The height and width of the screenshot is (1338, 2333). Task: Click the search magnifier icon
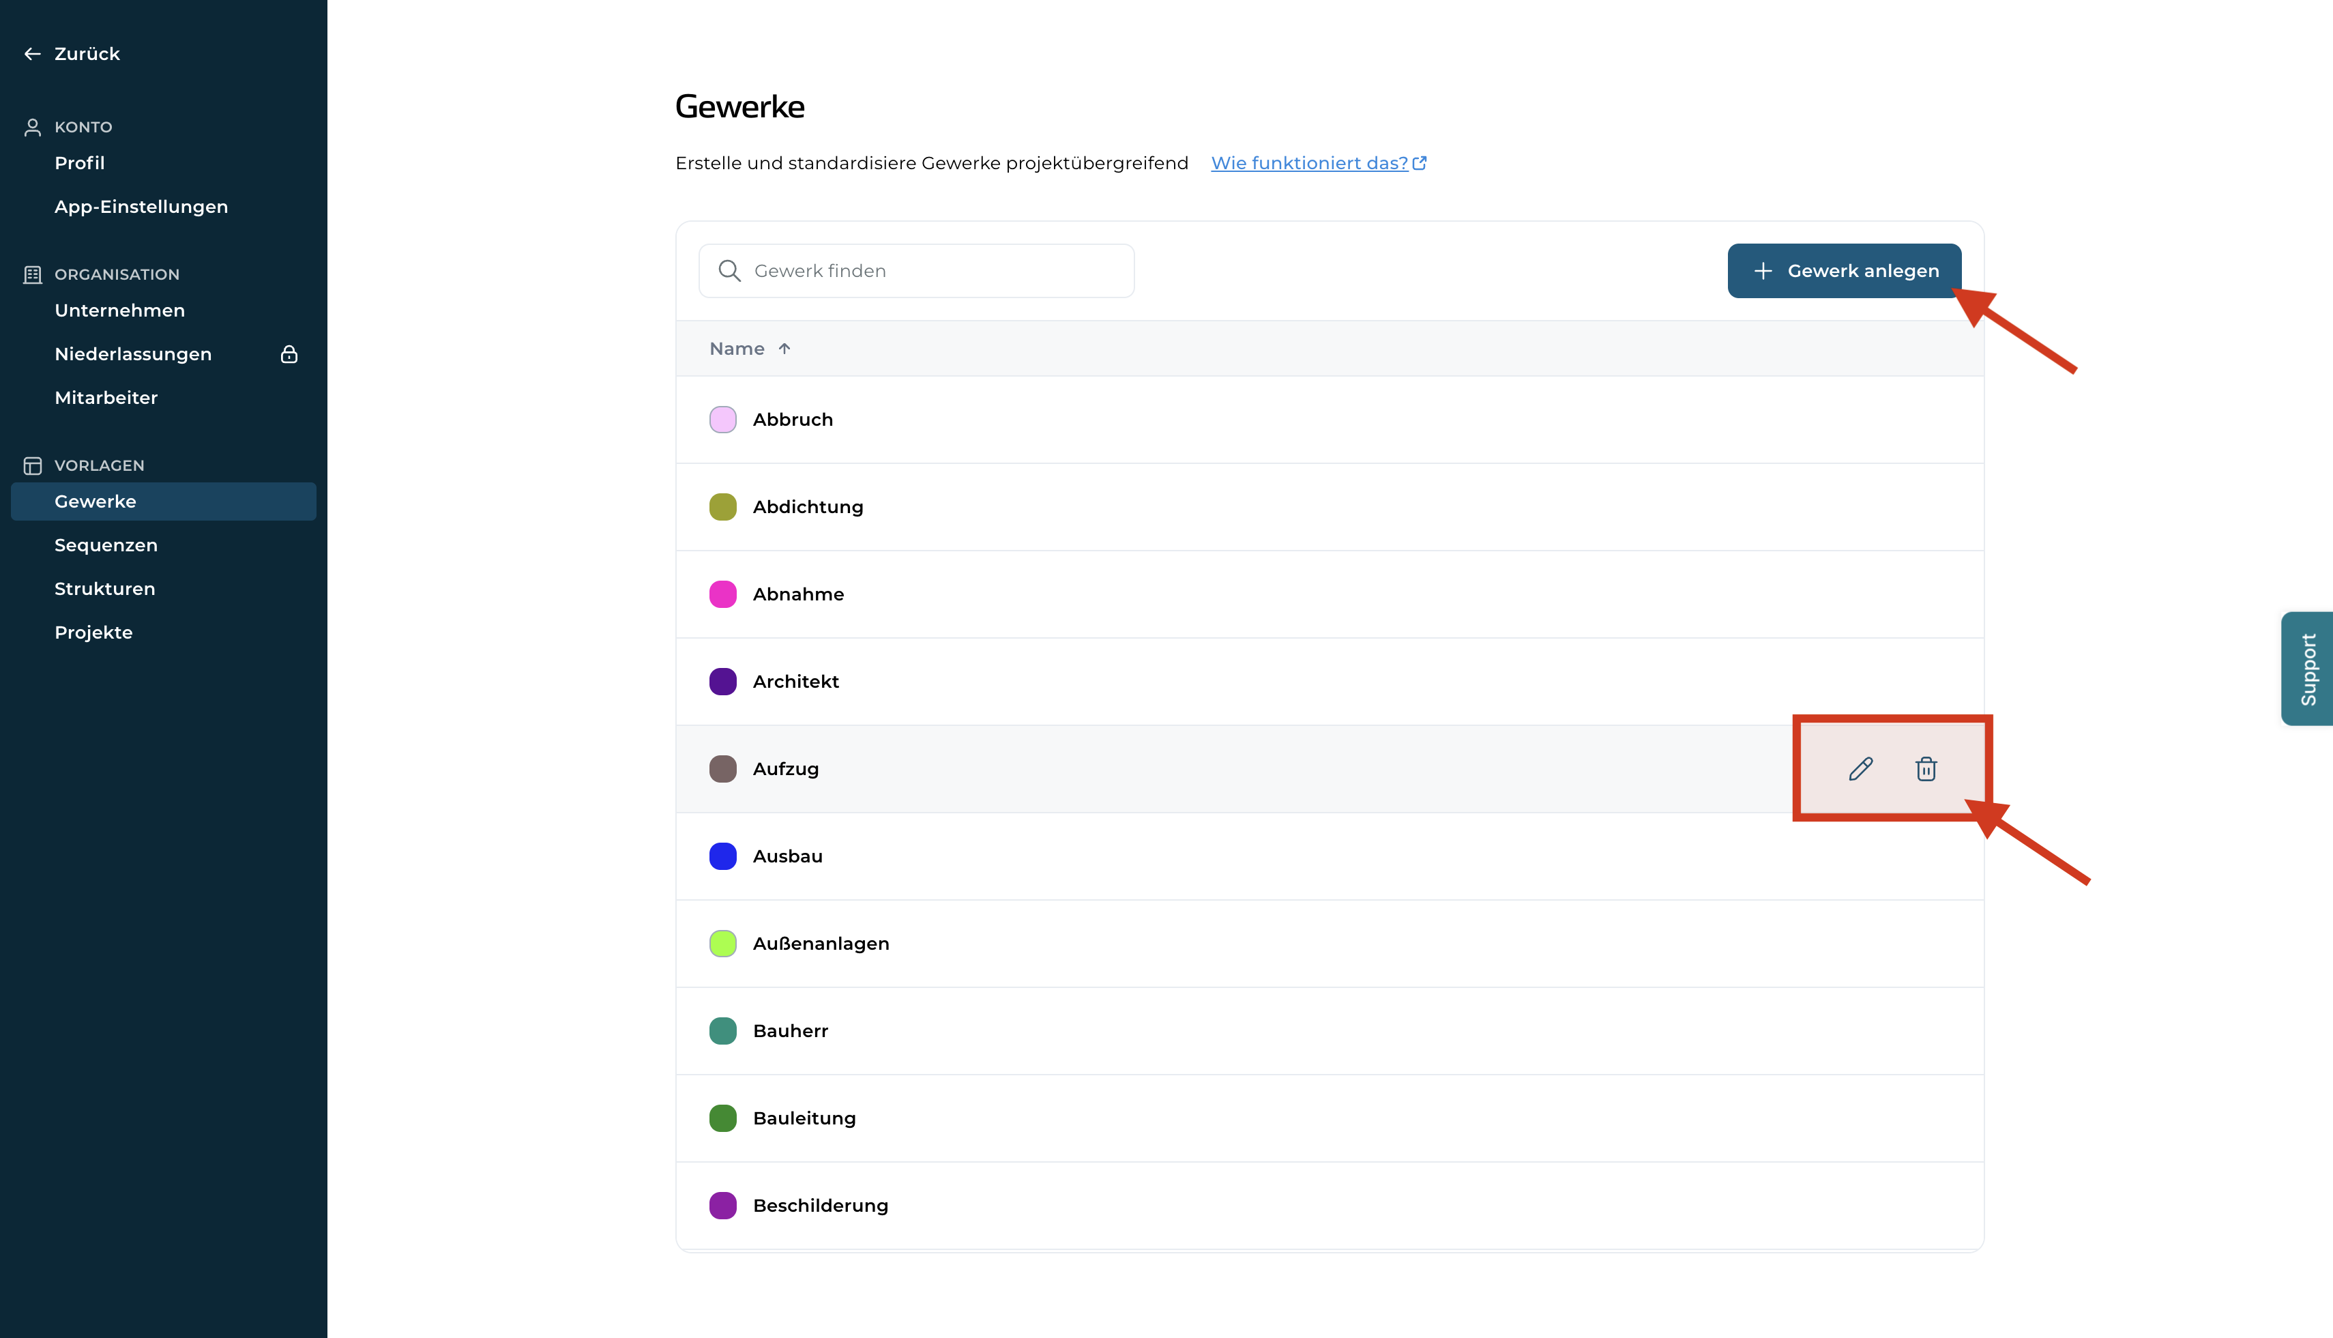pyautogui.click(x=729, y=271)
